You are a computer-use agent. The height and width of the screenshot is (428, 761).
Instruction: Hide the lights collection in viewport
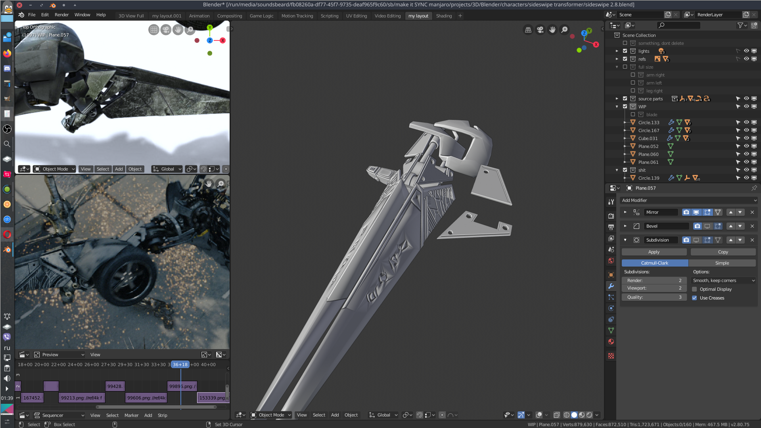point(746,51)
